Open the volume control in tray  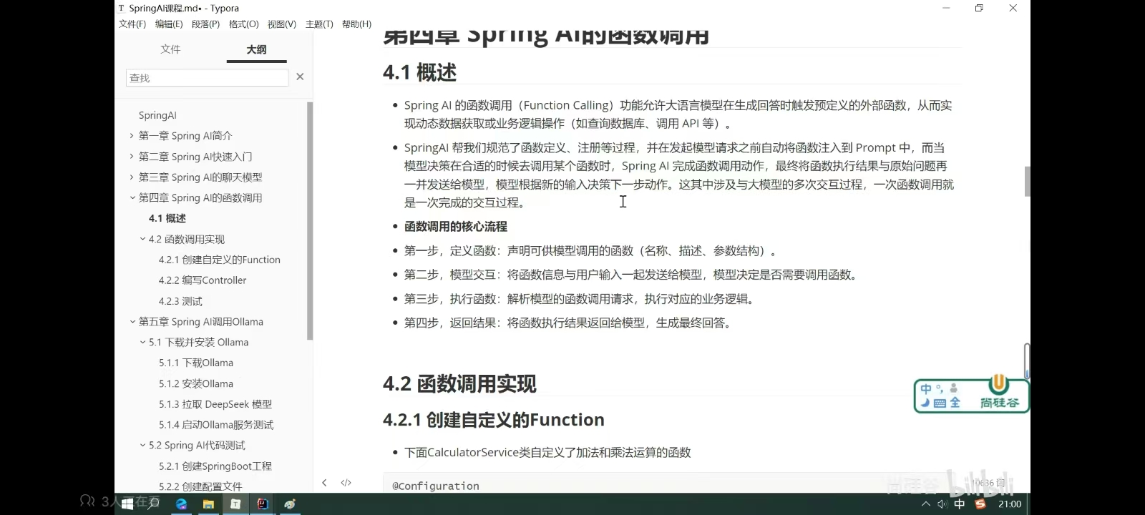[942, 504]
